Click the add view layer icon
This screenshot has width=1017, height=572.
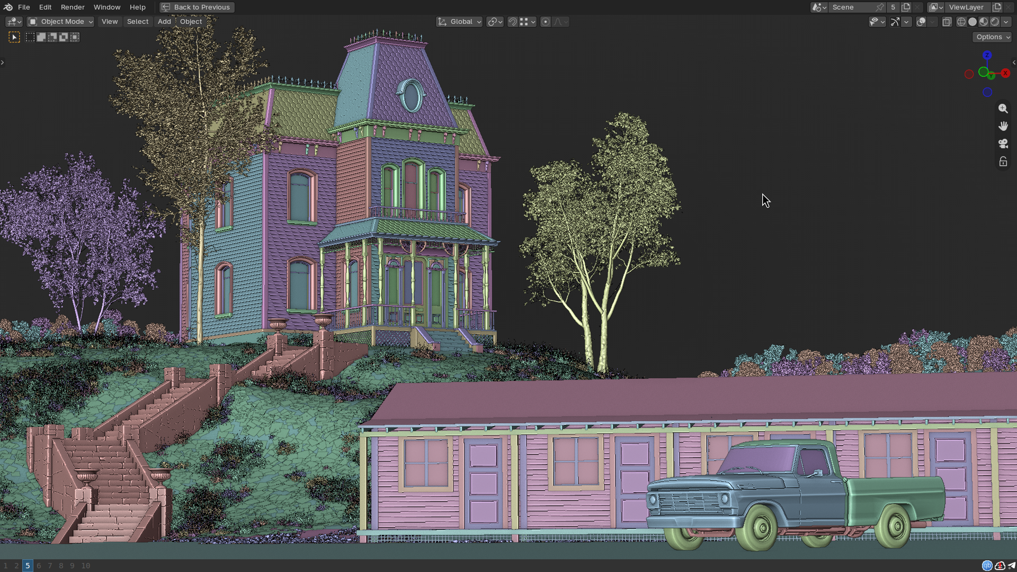997,7
